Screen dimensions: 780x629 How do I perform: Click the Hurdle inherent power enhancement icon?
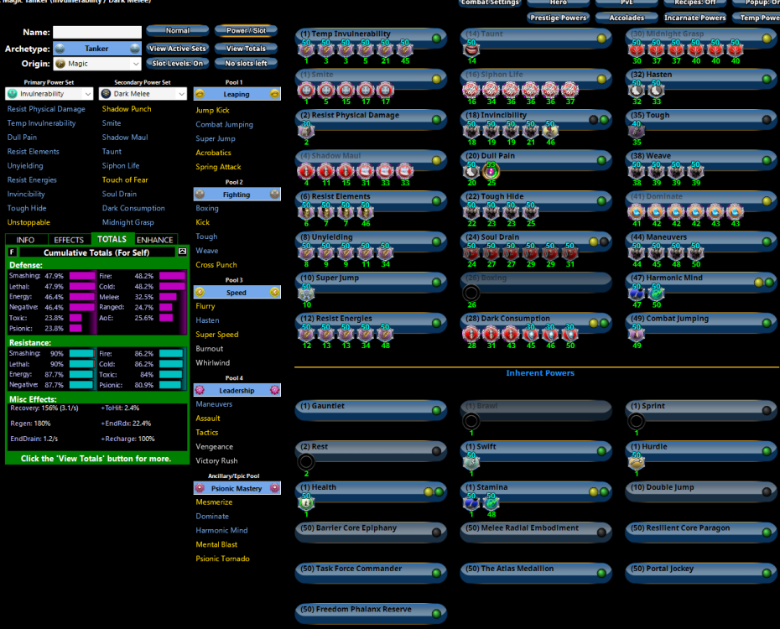point(637,462)
